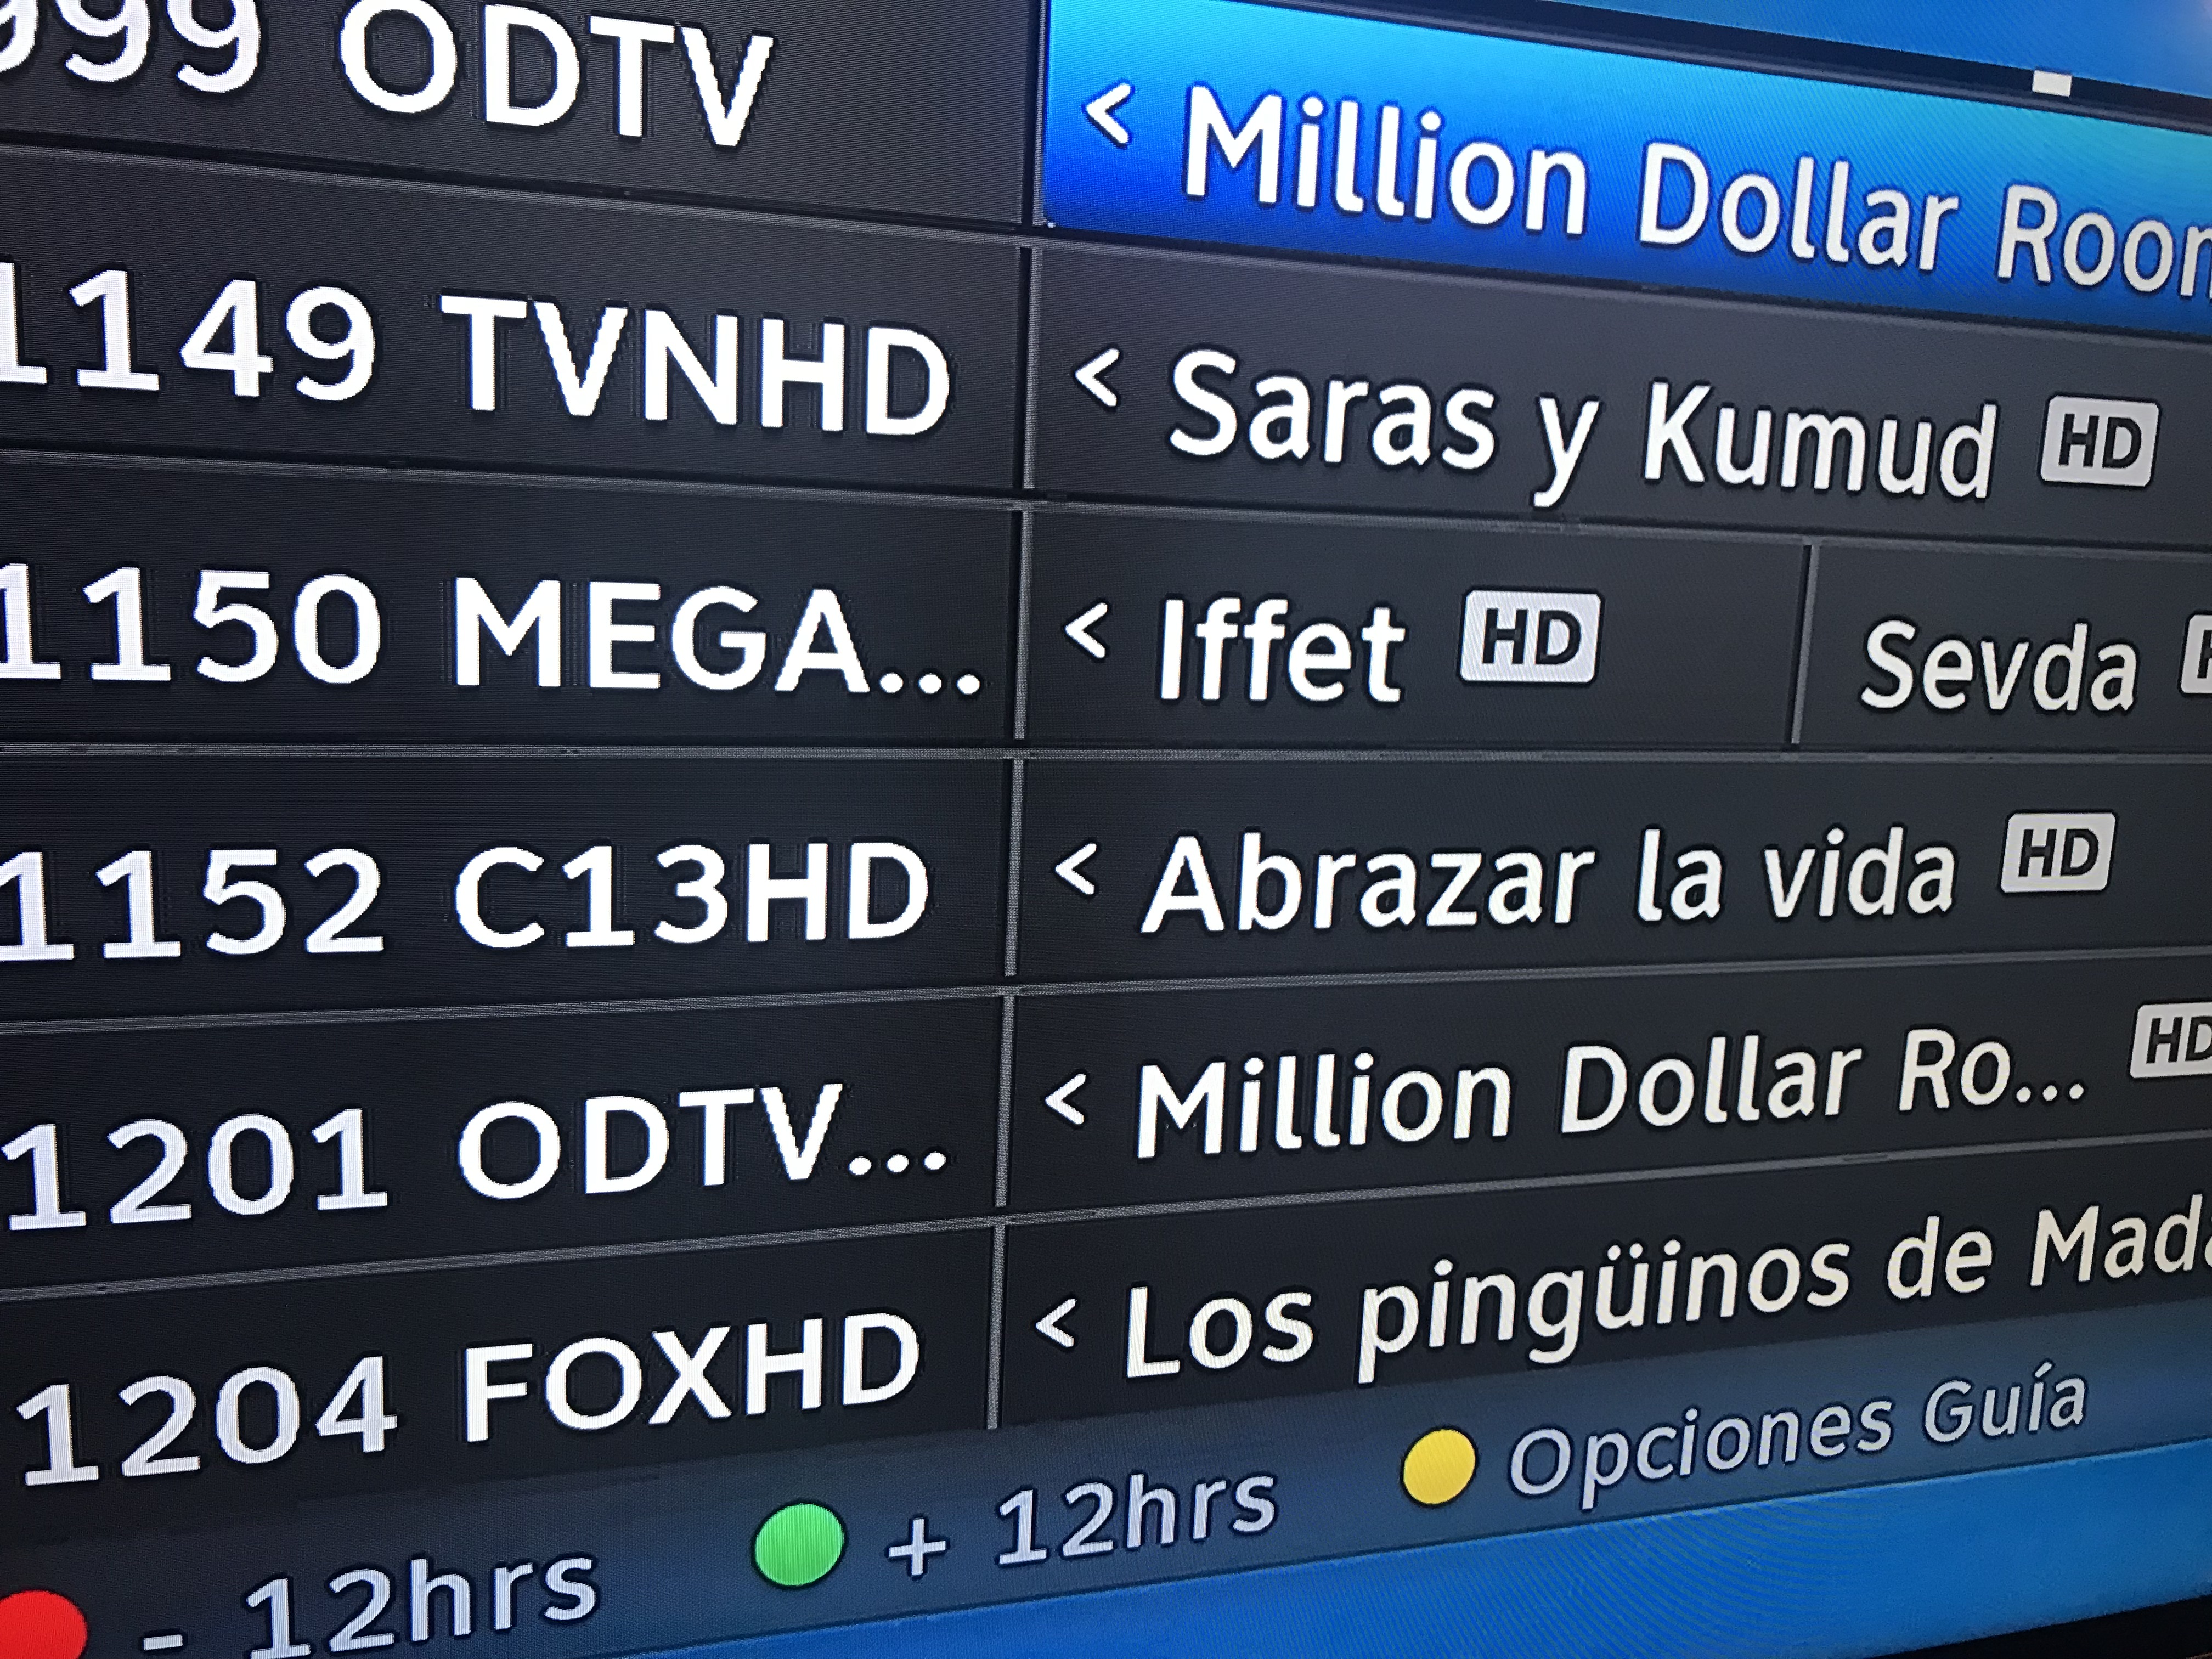Click the left arrow in highlighted Million Dollar row
Viewport: 2212px width, 1659px height.
tap(1108, 113)
